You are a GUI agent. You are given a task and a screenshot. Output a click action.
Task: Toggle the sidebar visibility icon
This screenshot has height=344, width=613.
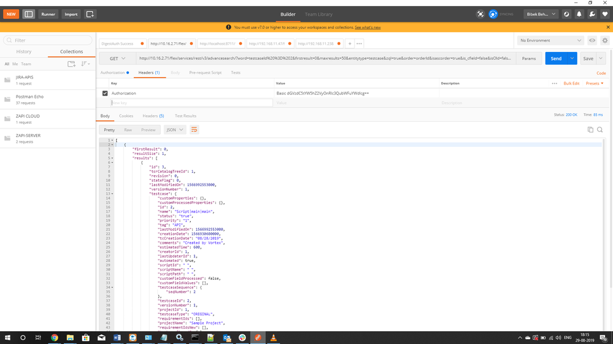pyautogui.click(x=29, y=14)
